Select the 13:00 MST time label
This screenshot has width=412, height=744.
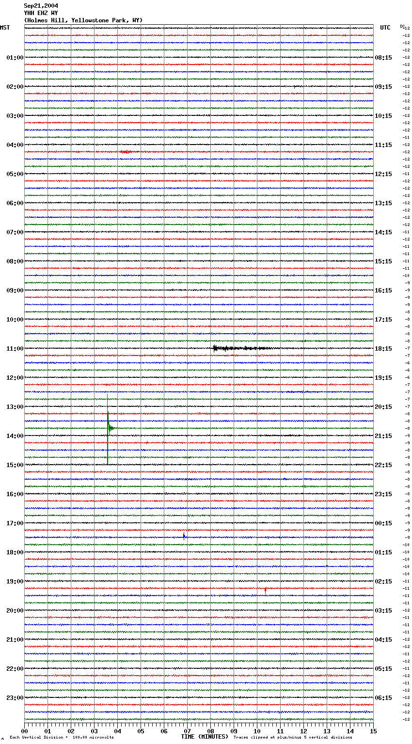pyautogui.click(x=15, y=407)
